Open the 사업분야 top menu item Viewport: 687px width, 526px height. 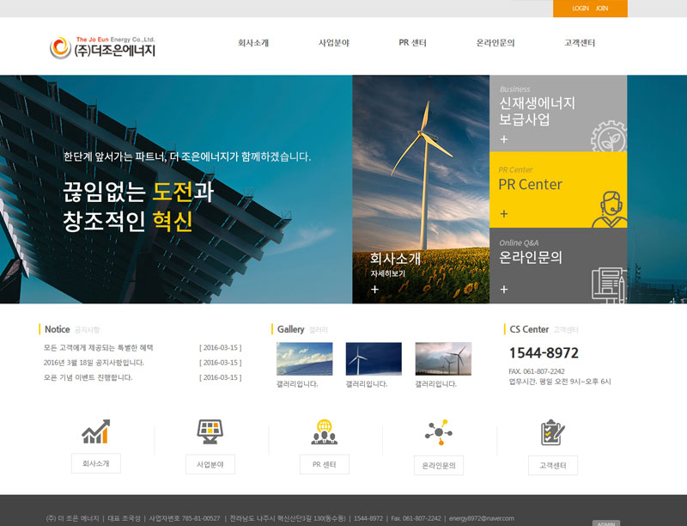[x=333, y=43]
